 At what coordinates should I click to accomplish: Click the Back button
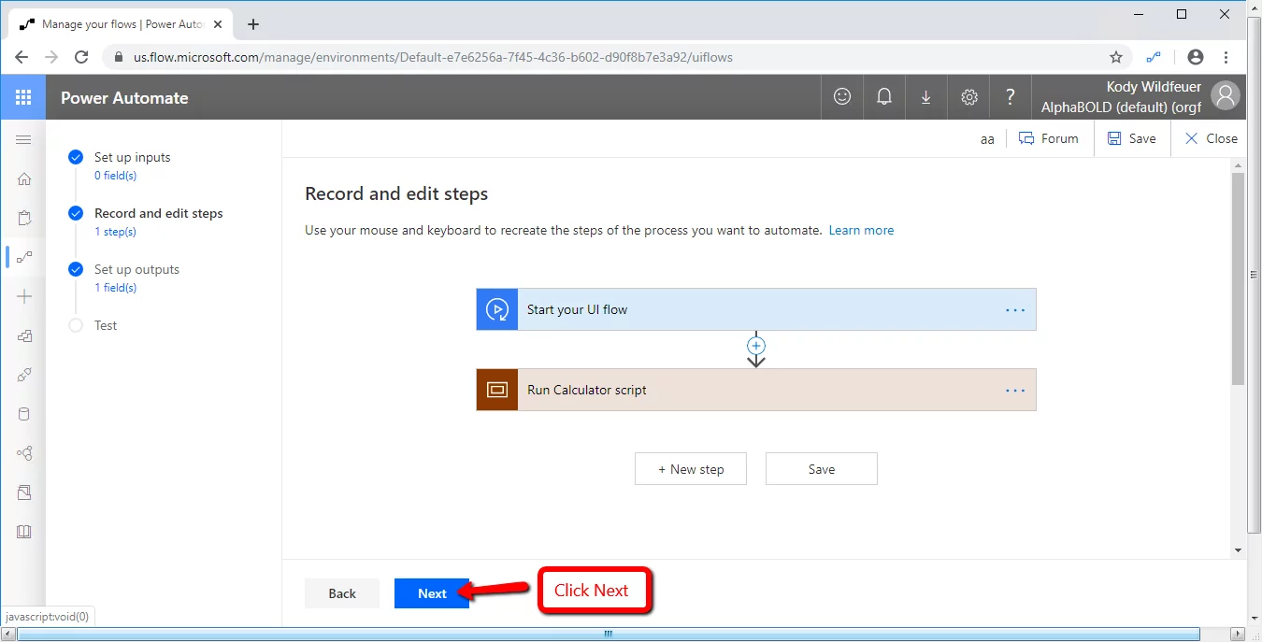point(342,593)
